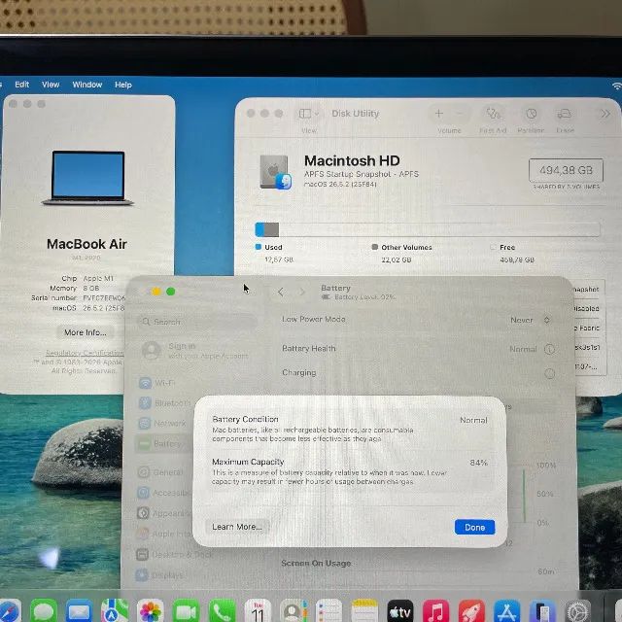Image resolution: width=622 pixels, height=622 pixels.
Task: Open the Edit menu
Action: click(21, 85)
